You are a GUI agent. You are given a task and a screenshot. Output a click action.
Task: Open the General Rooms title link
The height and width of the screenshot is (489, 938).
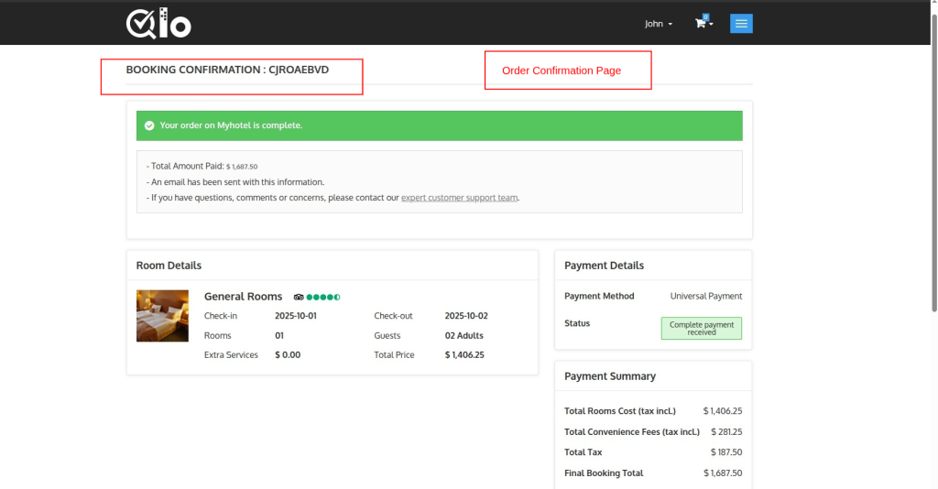(x=243, y=297)
